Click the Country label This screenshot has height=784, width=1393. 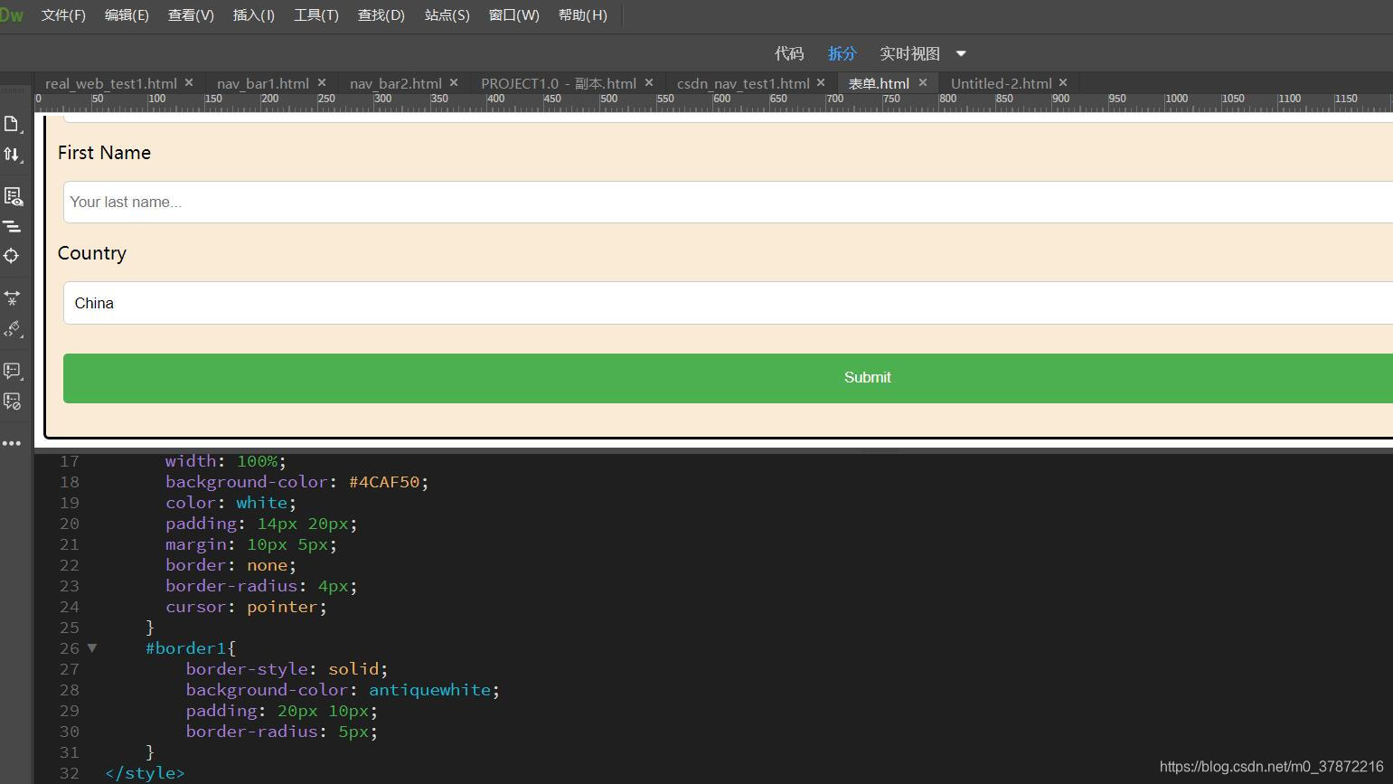coord(92,253)
